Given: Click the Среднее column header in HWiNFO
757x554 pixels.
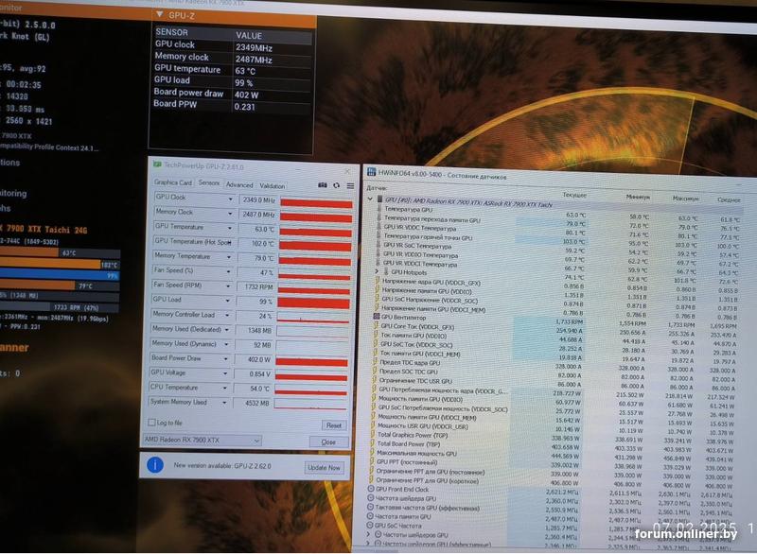Looking at the screenshot, I should coord(729,199).
